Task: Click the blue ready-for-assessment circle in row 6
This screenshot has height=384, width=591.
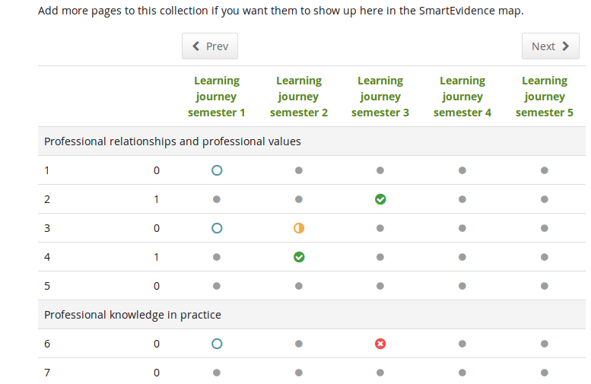Action: coord(217,344)
